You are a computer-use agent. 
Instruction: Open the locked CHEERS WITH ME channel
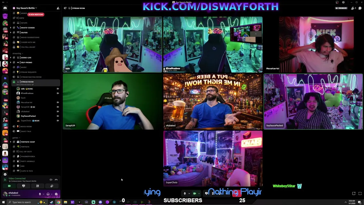[x=36, y=42]
